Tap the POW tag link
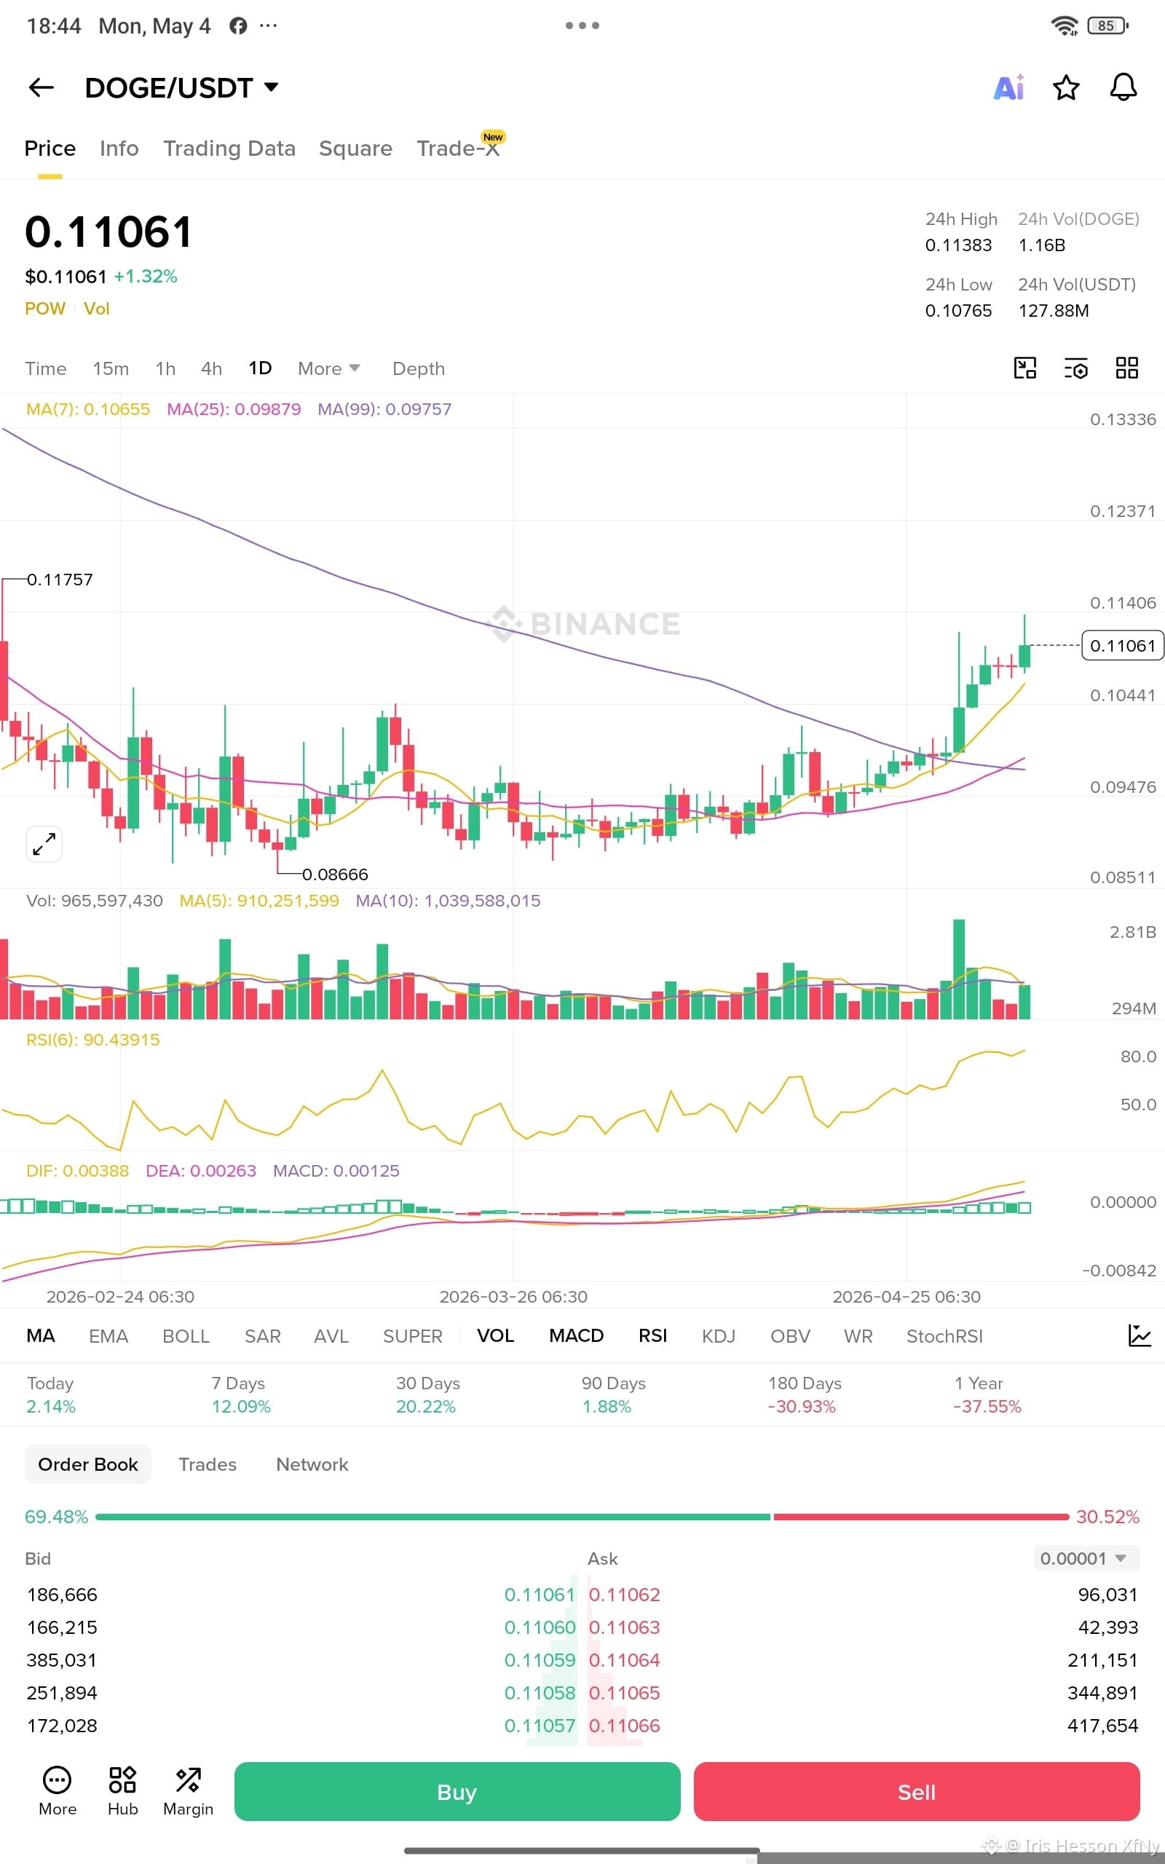Viewport: 1165px width, 1864px height. coord(44,308)
